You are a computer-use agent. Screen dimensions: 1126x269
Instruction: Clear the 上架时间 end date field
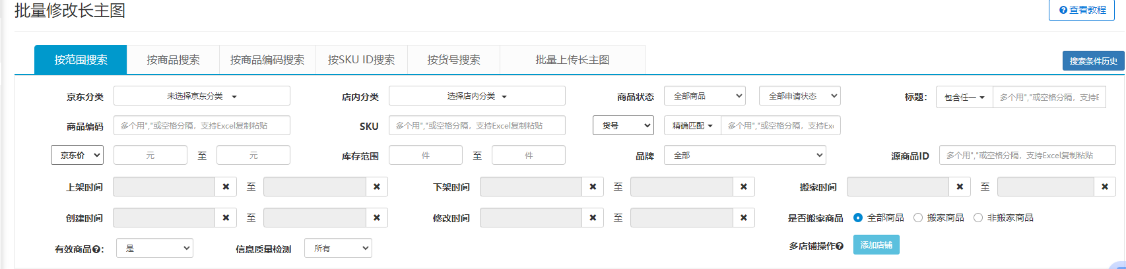click(376, 187)
